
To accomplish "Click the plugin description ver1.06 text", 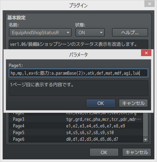I will pyautogui.click(x=74, y=44).
